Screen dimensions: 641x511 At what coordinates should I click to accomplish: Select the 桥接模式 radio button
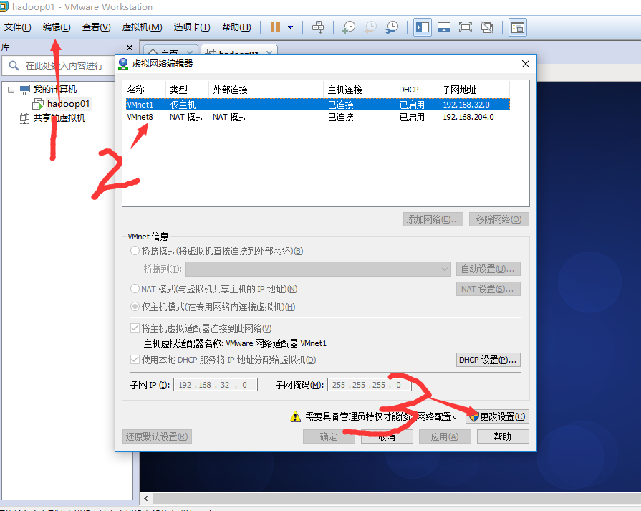tap(135, 251)
